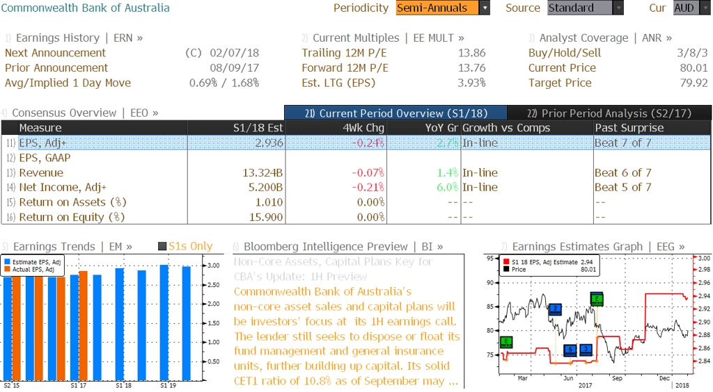This screenshot has height=392, width=713.
Task: Click the Avg/Implied 1 Day Move value
Action: click(x=224, y=83)
